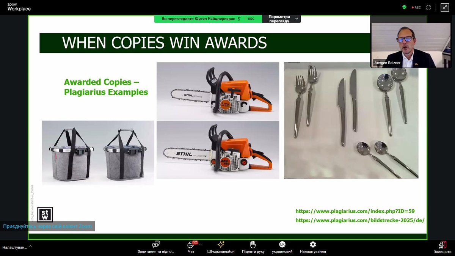Screen dimensions: 455x256
Task: Toggle the view layout icon beside REC
Action: pyautogui.click(x=428, y=7)
